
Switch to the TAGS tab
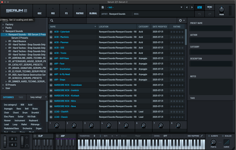click(x=21, y=97)
